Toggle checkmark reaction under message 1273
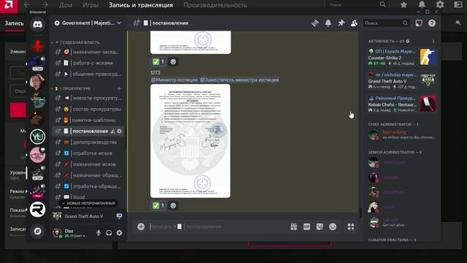 pyautogui.click(x=158, y=205)
